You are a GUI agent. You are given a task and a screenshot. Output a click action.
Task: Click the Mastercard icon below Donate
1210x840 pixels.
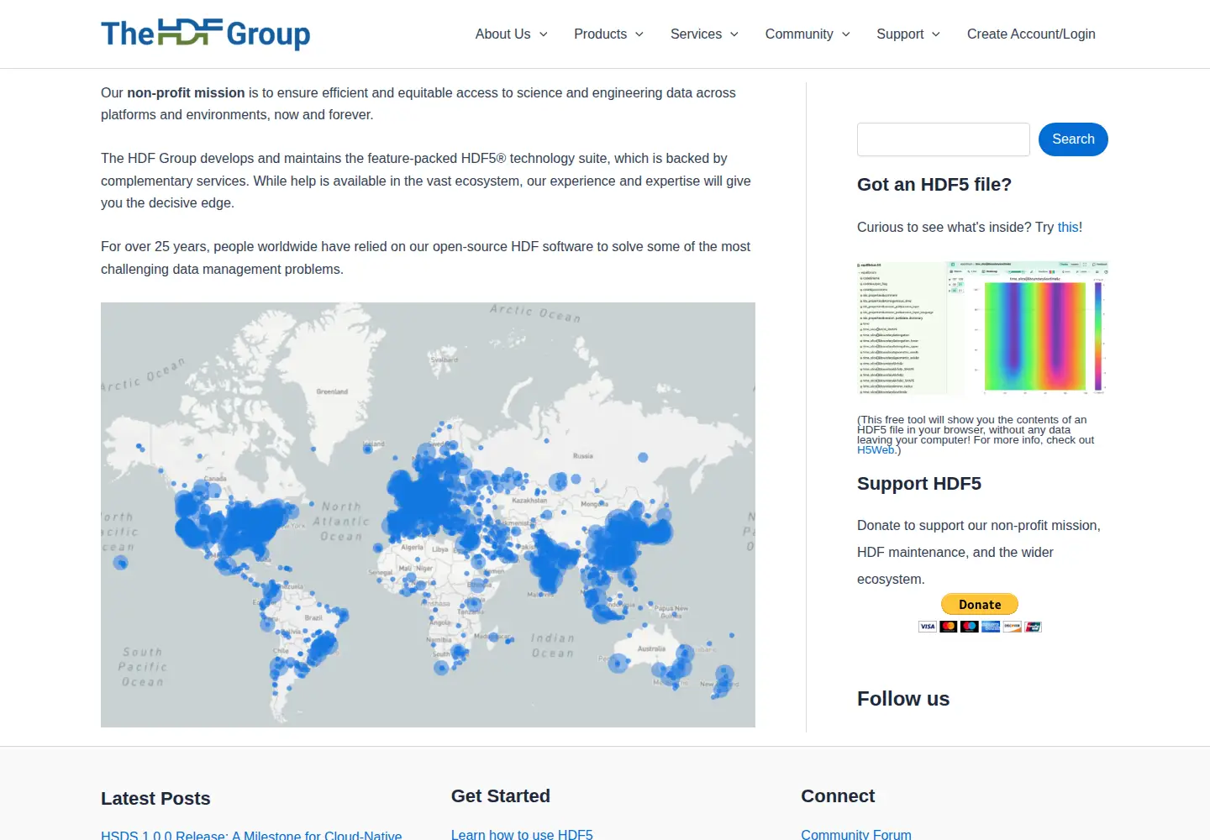point(949,627)
